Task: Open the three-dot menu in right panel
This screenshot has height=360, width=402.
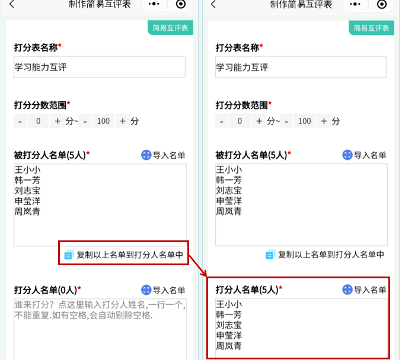Action: tap(355, 4)
